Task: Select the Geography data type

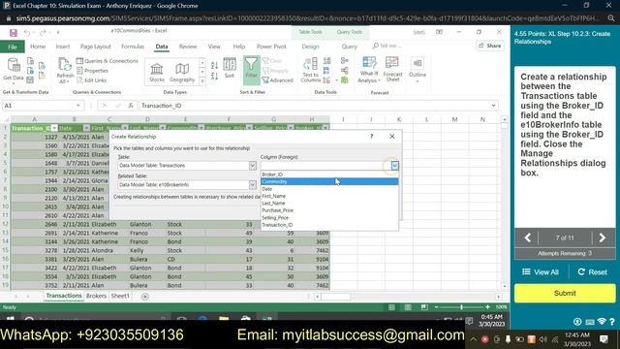Action: (x=182, y=72)
